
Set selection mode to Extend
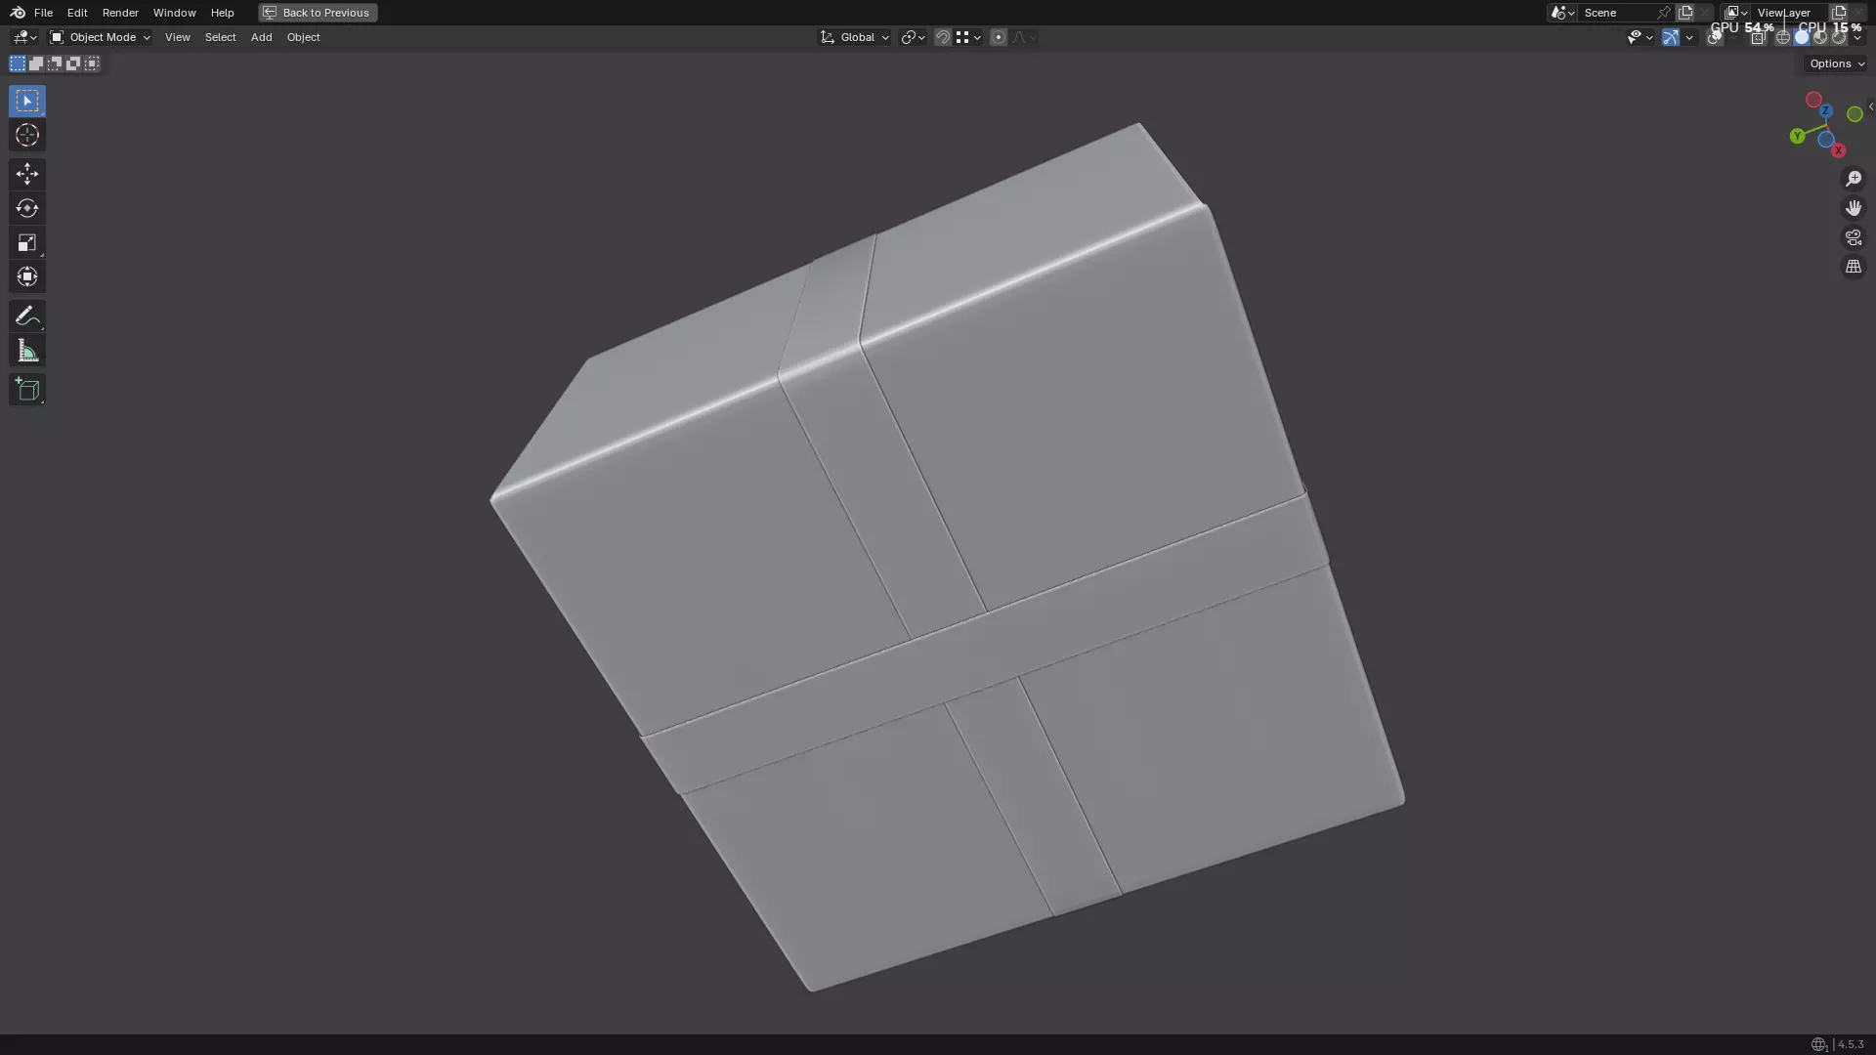[36, 63]
